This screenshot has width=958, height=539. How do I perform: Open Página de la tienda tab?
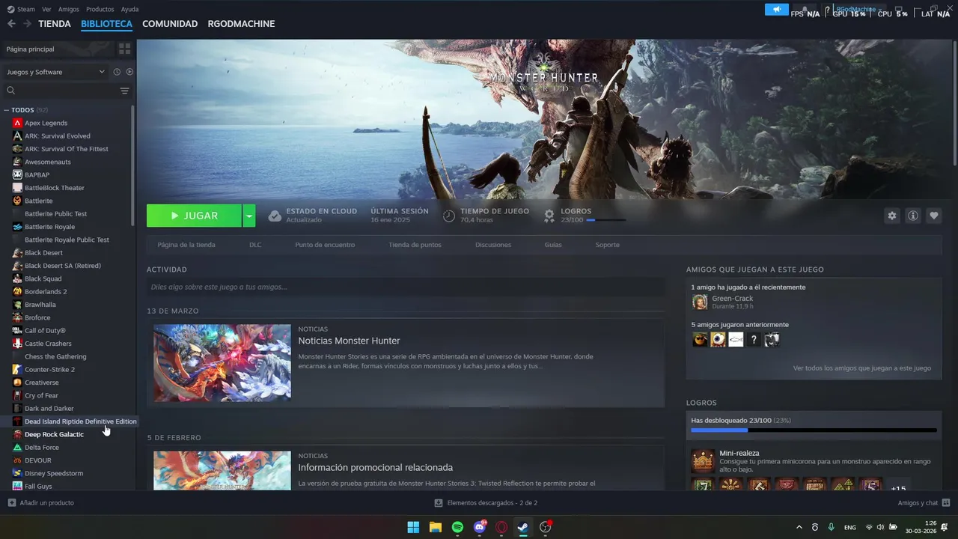point(186,245)
